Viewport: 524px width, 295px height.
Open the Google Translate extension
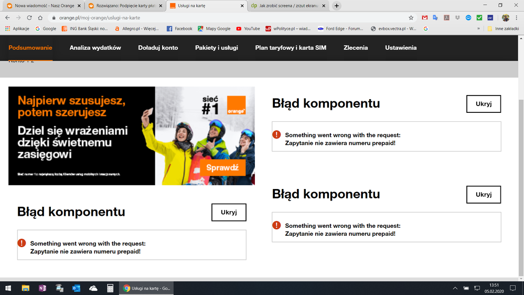pyautogui.click(x=435, y=18)
